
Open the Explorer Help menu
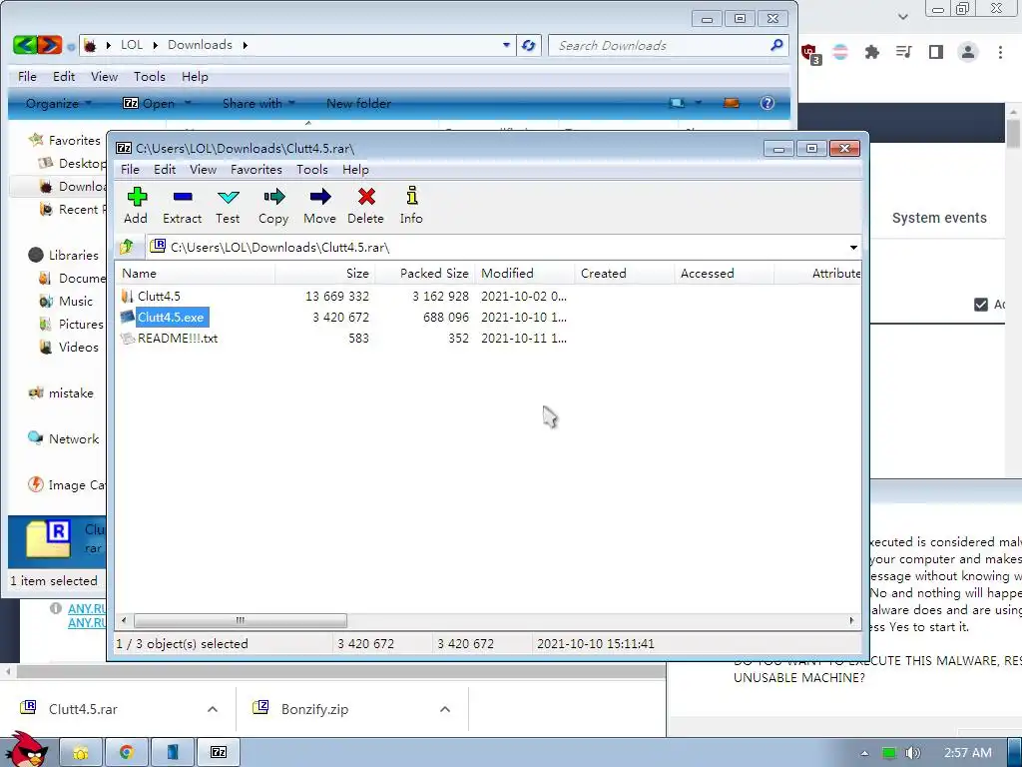click(x=195, y=76)
